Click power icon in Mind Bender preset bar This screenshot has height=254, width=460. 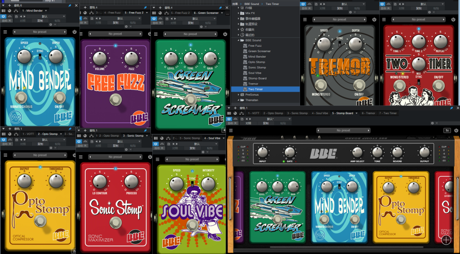point(75,32)
